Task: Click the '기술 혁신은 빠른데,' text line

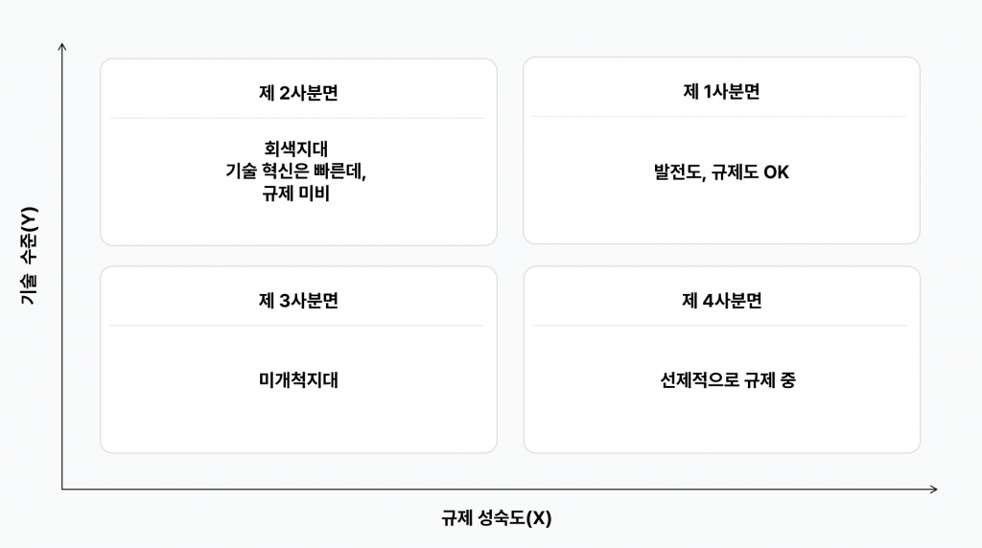Action: pos(297,171)
